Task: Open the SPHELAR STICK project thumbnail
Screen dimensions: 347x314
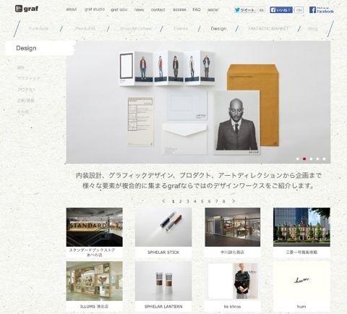Action: point(163,227)
